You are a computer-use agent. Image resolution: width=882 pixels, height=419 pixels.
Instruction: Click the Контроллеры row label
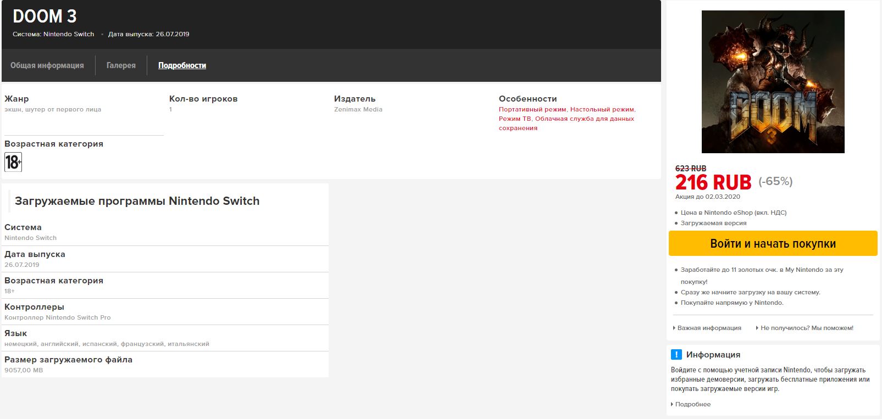(x=34, y=307)
